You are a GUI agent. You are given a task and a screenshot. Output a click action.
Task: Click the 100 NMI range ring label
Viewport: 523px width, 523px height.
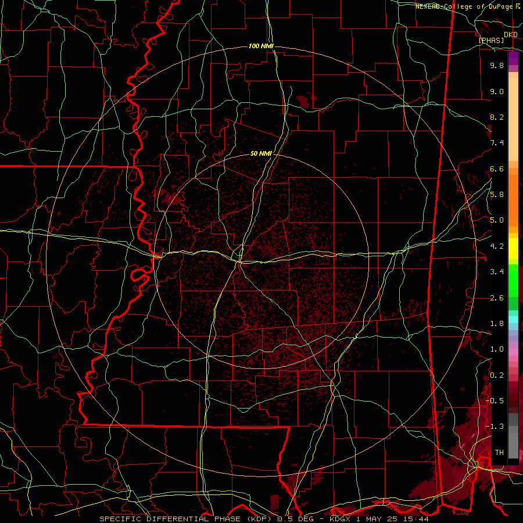(x=261, y=46)
